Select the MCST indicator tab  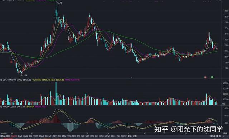(124, 136)
